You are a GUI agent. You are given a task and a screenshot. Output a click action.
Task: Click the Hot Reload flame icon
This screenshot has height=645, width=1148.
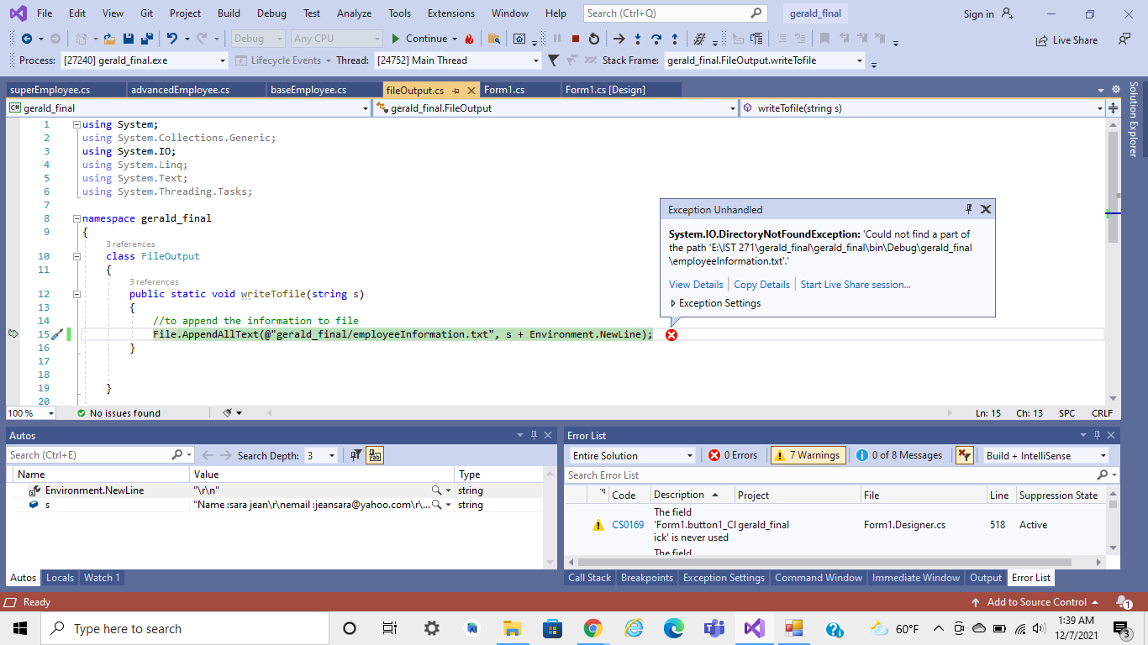[x=469, y=39]
